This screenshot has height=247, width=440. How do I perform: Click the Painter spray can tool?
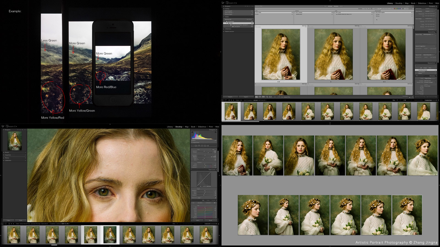(x=275, y=97)
